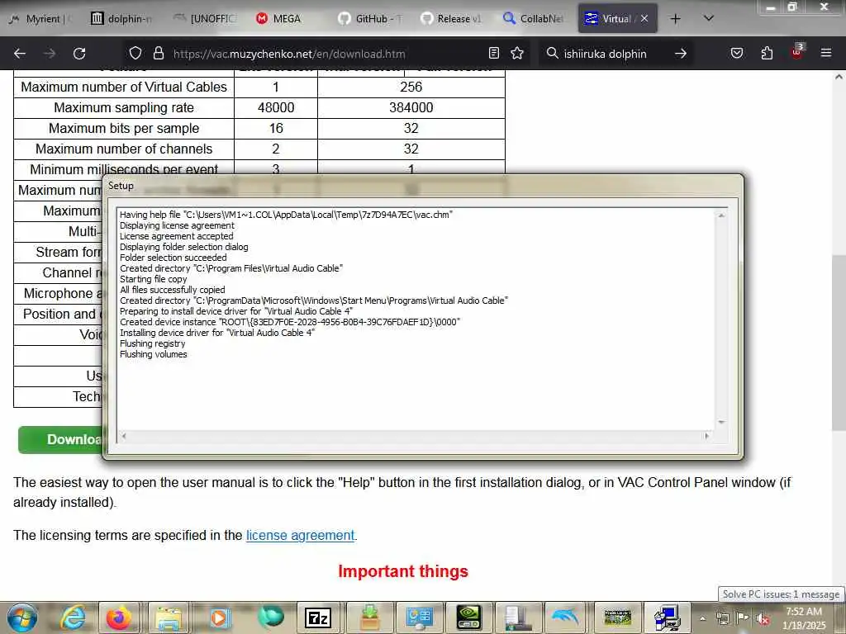Select the 'Flushing registry' log line
The width and height of the screenshot is (846, 634).
(152, 343)
